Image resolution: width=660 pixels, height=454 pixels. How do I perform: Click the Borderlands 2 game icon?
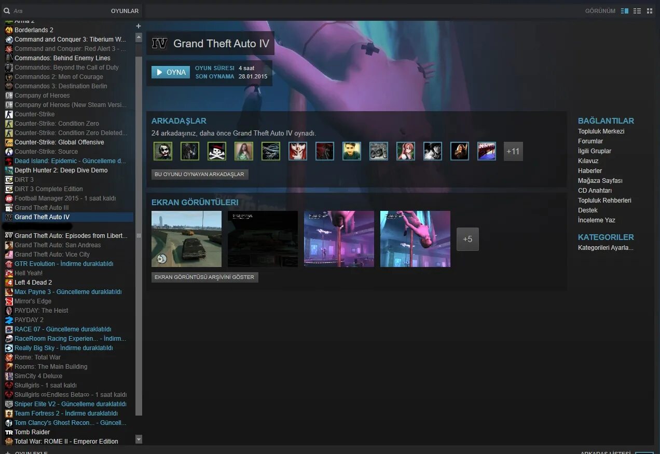tap(9, 30)
